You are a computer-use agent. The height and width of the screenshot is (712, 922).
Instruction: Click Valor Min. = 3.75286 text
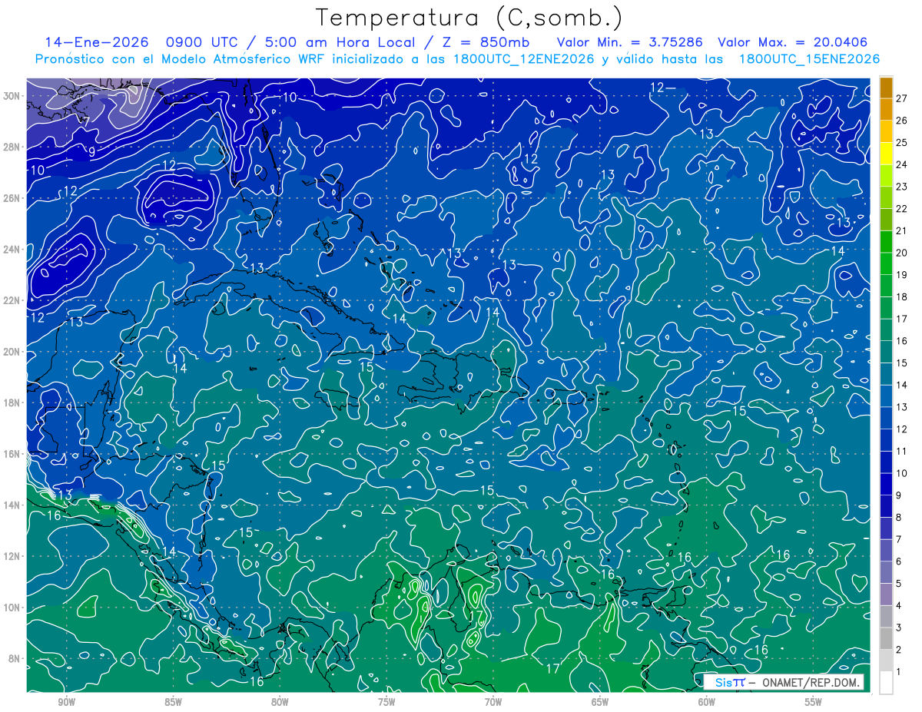630,42
